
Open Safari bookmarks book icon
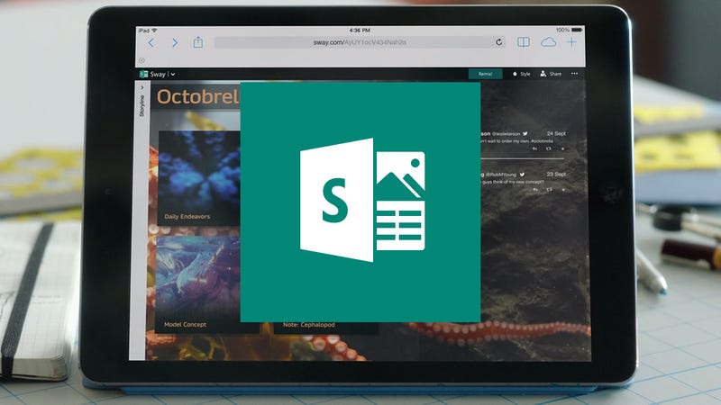[524, 42]
